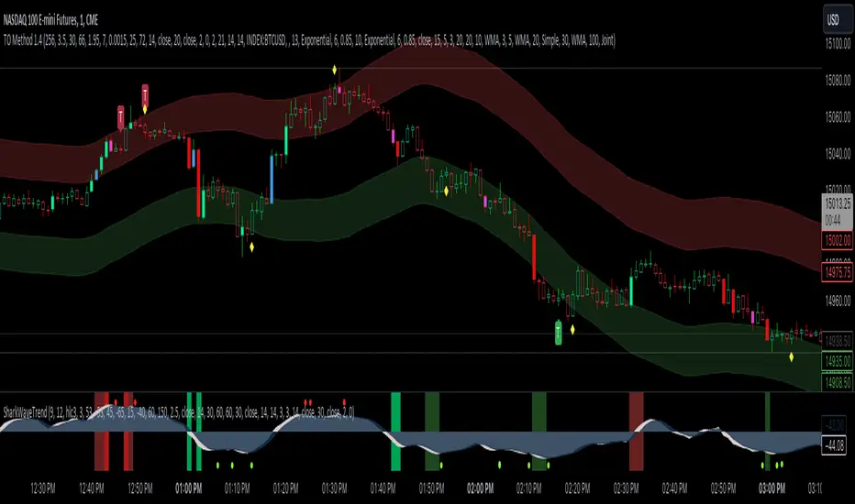Click the 01:10 PM time axis label
855x504 pixels.
click(238, 488)
